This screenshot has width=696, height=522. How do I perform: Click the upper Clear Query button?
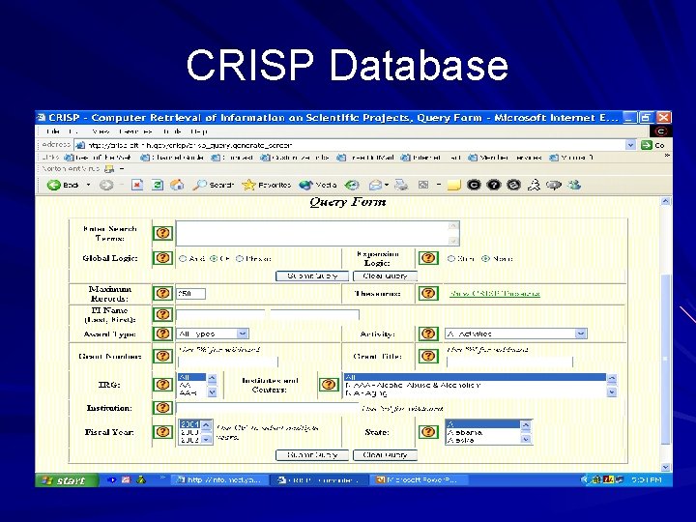385,276
